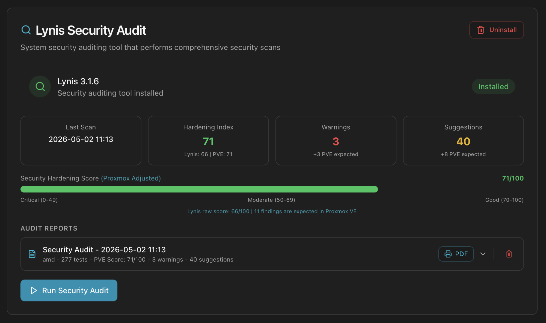Expand the PDF options chevron
Screen dimensions: 546x323
pos(483,254)
